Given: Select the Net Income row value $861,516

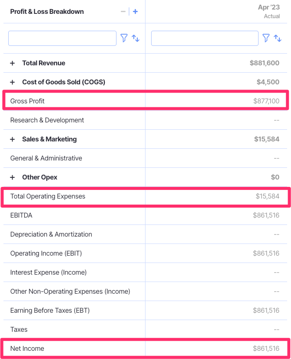Looking at the screenshot, I should 266,348.
